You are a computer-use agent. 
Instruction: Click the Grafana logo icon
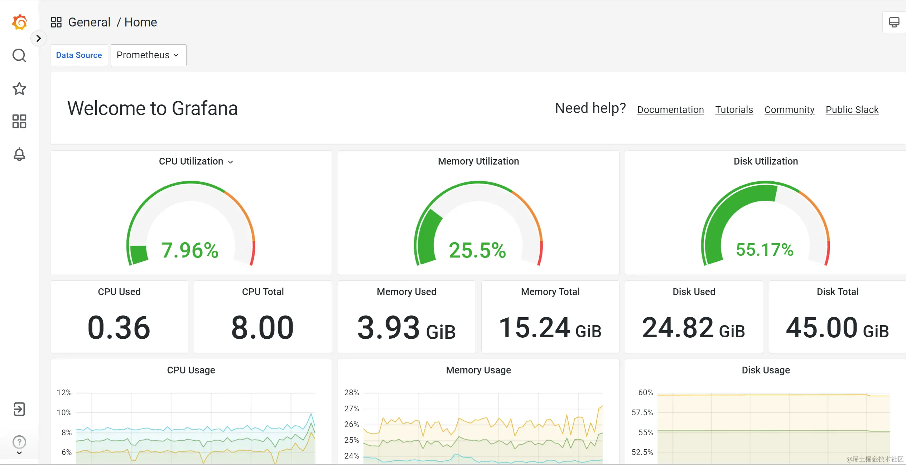(x=19, y=23)
